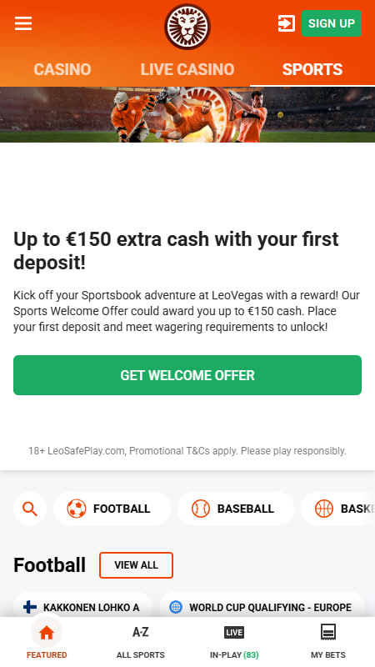Pick the Basketball sport chip
This screenshot has height=667, width=375.
click(x=338, y=509)
